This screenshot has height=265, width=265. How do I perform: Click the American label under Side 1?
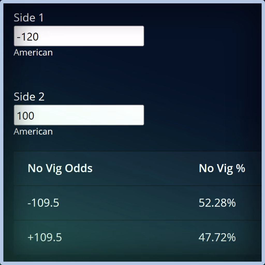tap(33, 52)
